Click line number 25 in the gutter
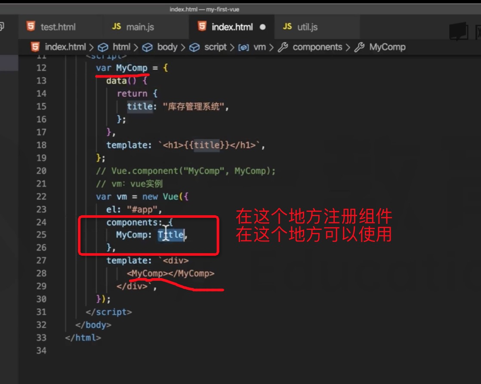Viewport: 481px width, 384px height. tap(41, 235)
